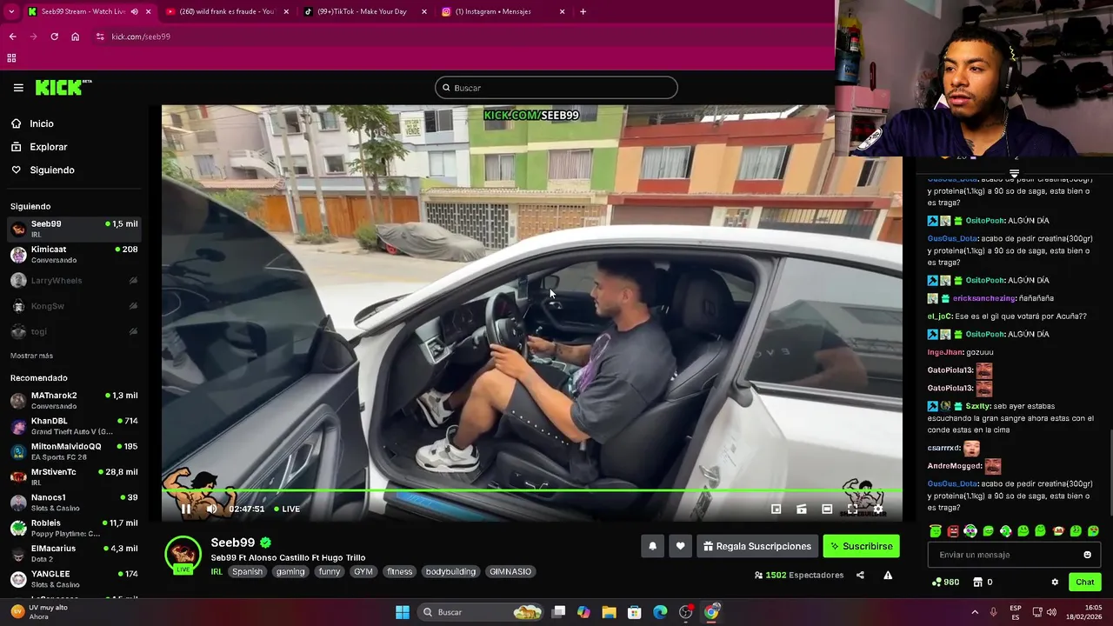Click Windows taskbar Buscar search box
The width and height of the screenshot is (1113, 626).
(x=482, y=612)
